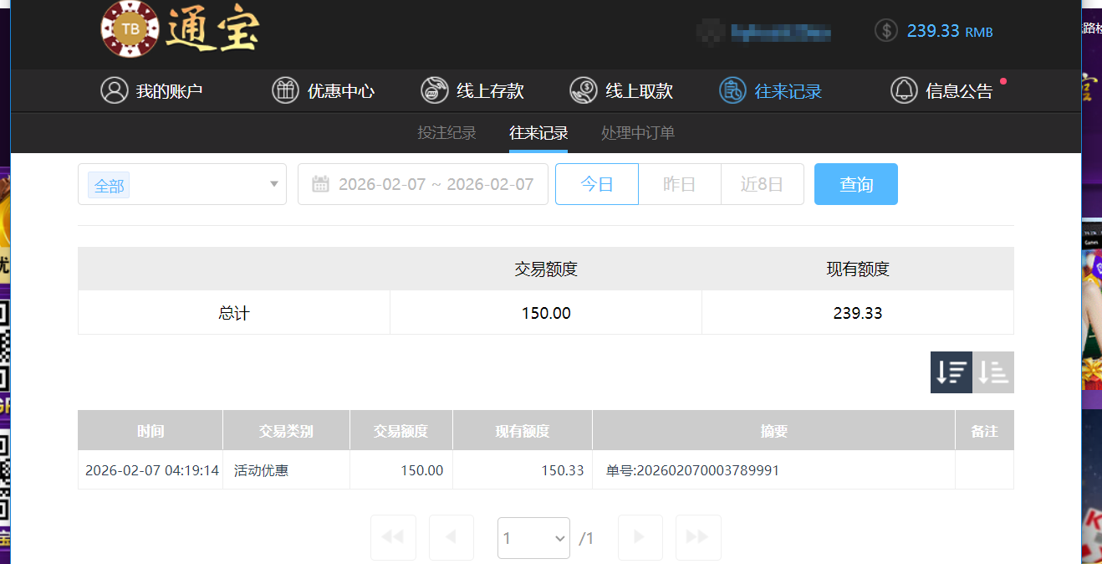Switch to the 投注纪录 tab
The height and width of the screenshot is (564, 1102).
tap(446, 132)
